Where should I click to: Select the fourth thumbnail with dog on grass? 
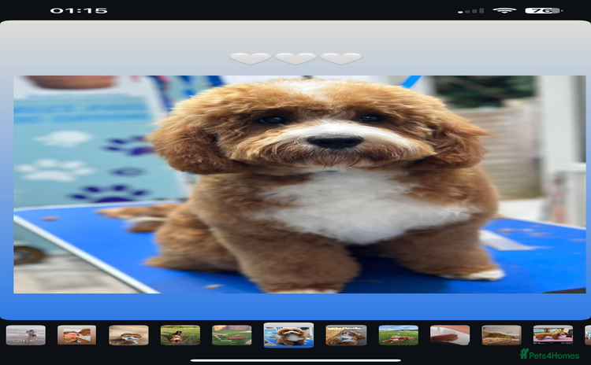pyautogui.click(x=180, y=335)
